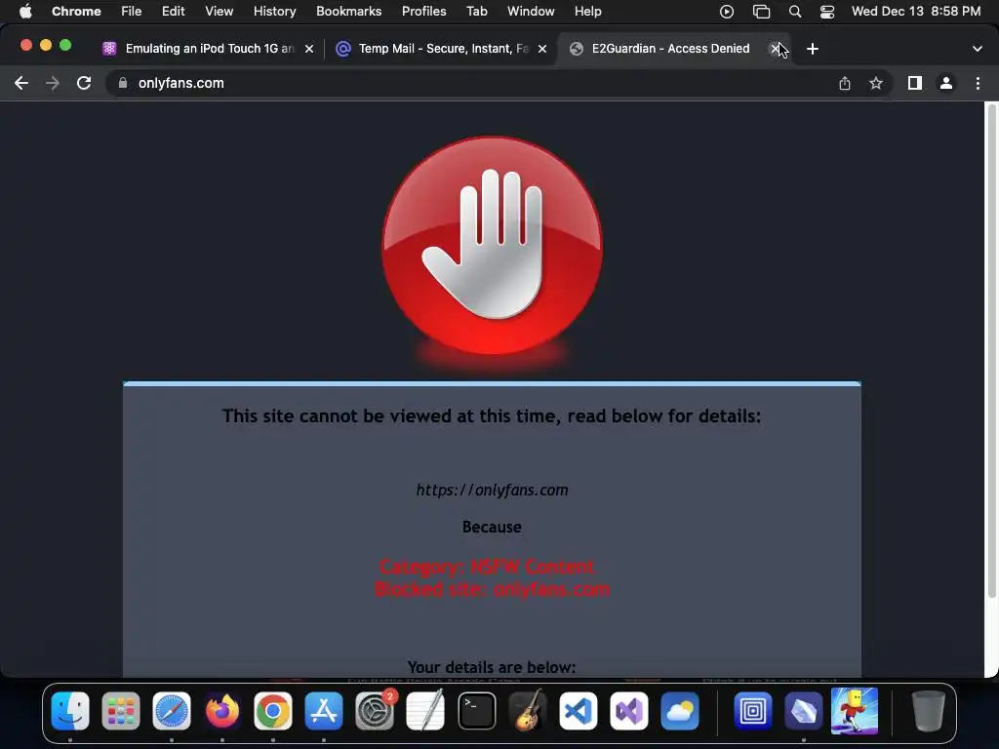
Task: Open the View menu
Action: click(220, 12)
